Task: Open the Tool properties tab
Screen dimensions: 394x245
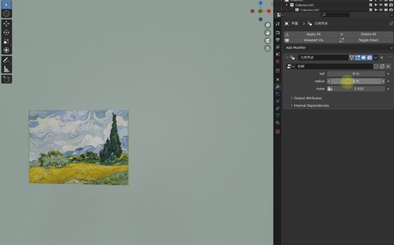Action: (x=278, y=23)
